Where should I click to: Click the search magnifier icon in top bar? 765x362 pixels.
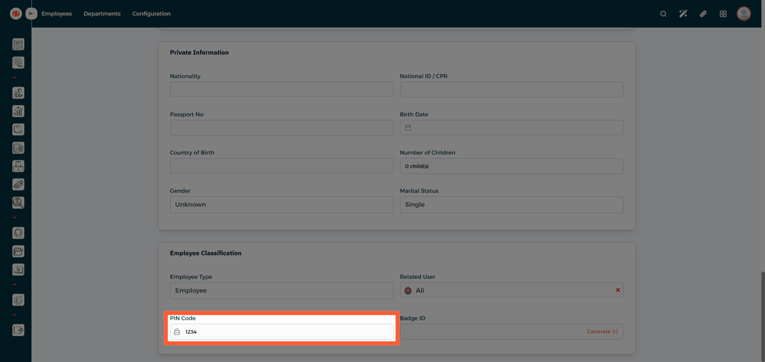click(x=663, y=14)
